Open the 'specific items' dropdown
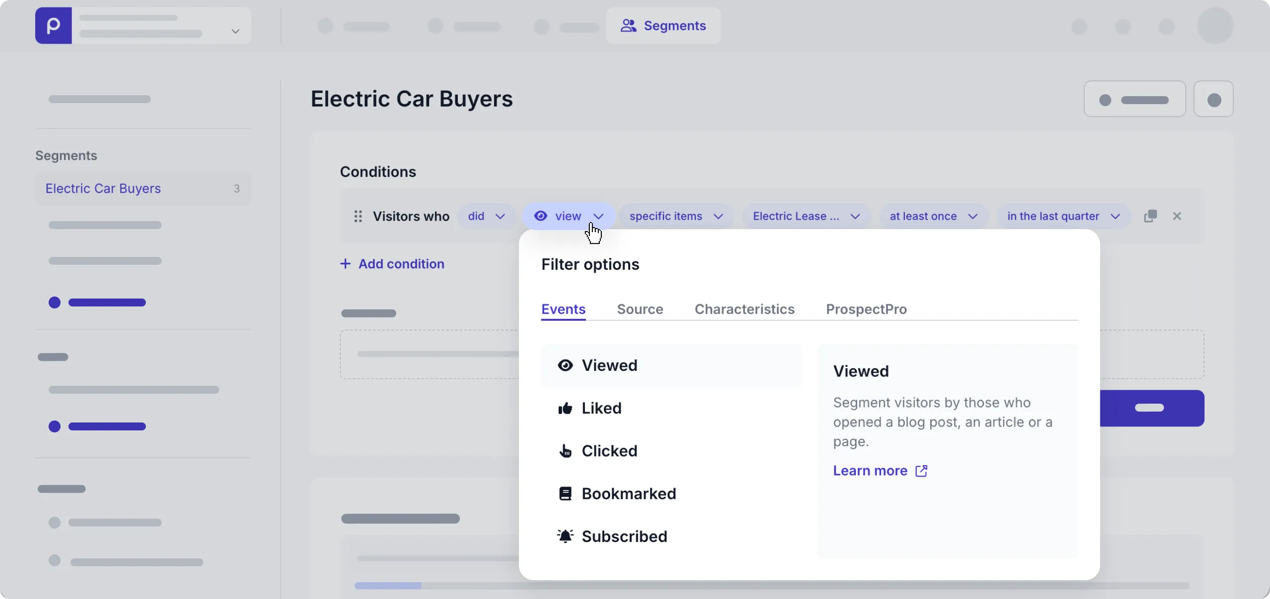1270x599 pixels. (676, 216)
